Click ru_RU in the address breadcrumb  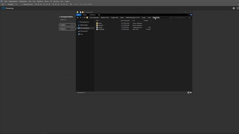(149, 17)
